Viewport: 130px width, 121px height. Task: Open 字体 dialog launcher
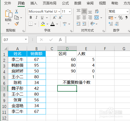71,31
